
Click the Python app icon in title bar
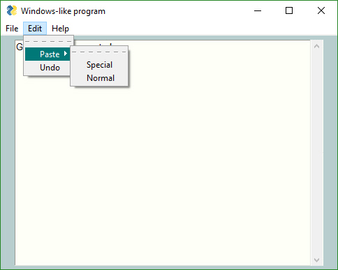tap(12, 10)
